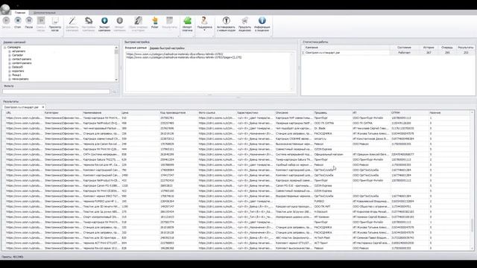Open the round application menu orb
This screenshot has width=477, height=268.
[5, 10]
